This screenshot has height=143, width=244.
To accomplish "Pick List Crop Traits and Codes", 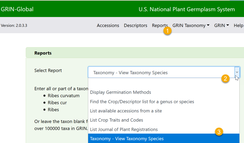I will click(x=164, y=120).
